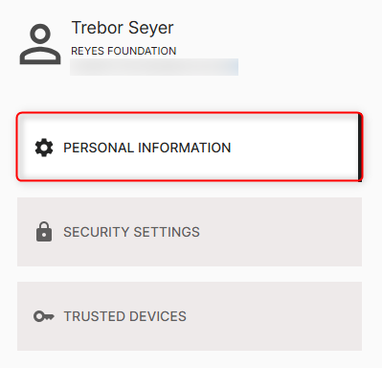The height and width of the screenshot is (368, 382).
Task: Click the PERSONAL INFORMATION text label
Action: pos(147,148)
